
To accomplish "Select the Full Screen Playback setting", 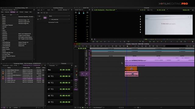I will (8, 25).
